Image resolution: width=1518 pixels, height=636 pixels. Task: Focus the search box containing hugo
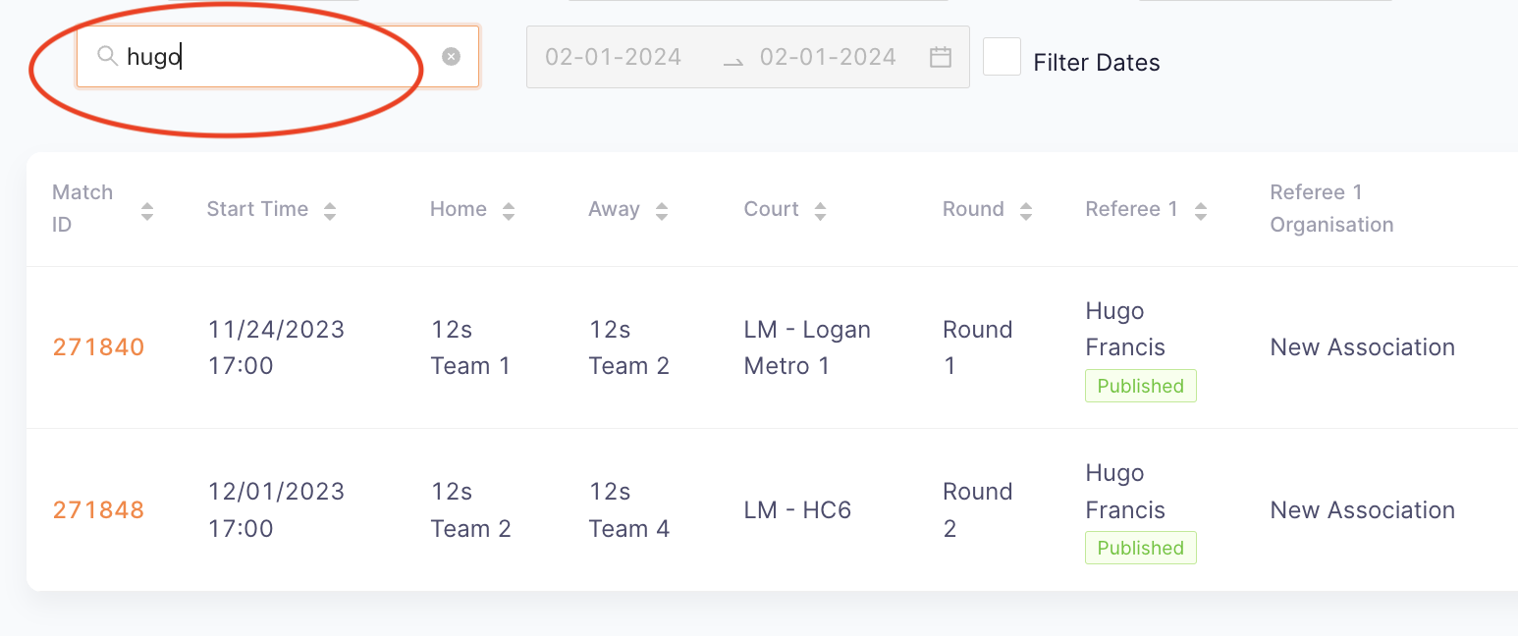pos(278,57)
